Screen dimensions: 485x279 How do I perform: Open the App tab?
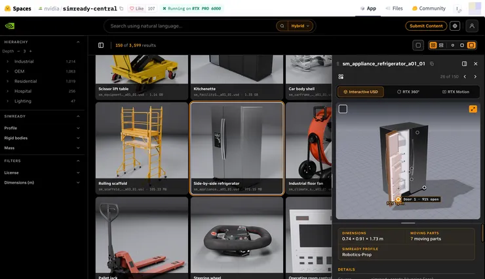click(x=368, y=8)
